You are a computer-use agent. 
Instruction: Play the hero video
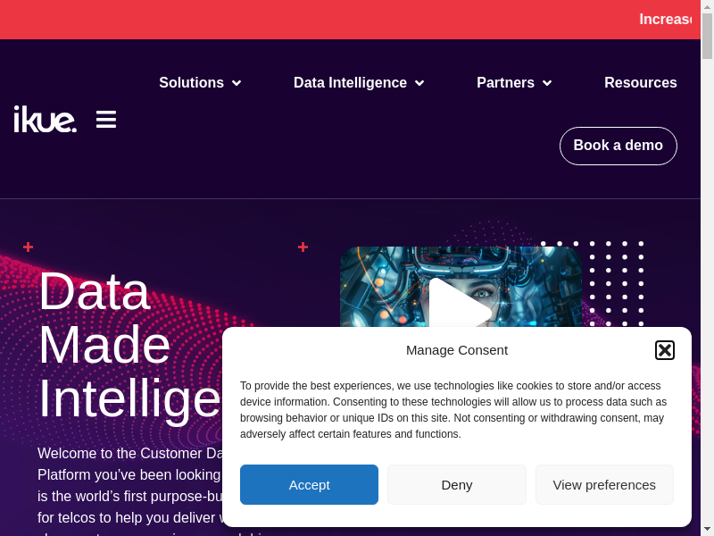coord(459,306)
